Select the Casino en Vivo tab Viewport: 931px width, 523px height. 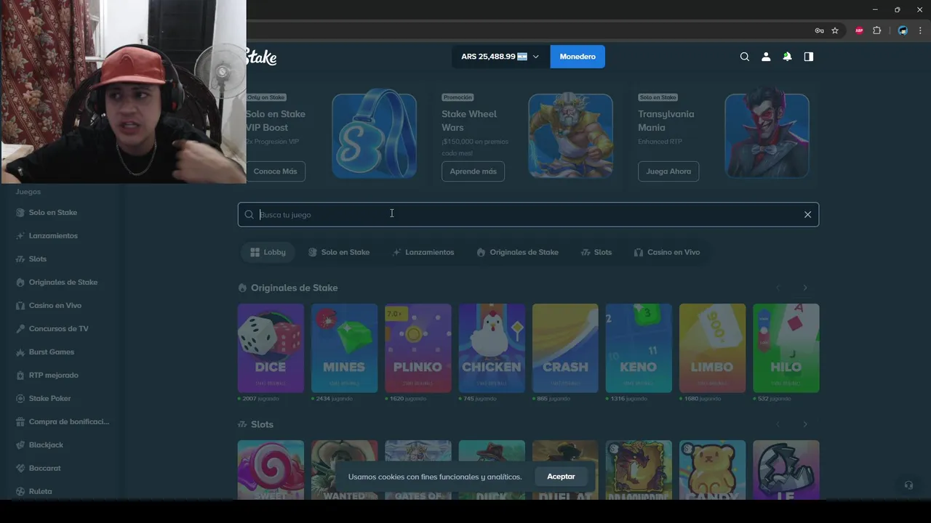click(x=666, y=252)
